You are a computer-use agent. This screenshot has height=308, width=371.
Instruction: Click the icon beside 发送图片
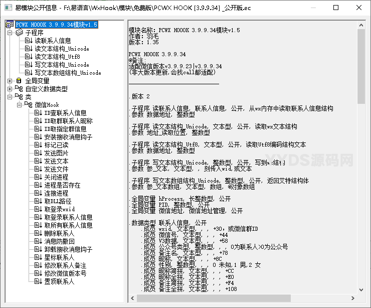[38, 153]
